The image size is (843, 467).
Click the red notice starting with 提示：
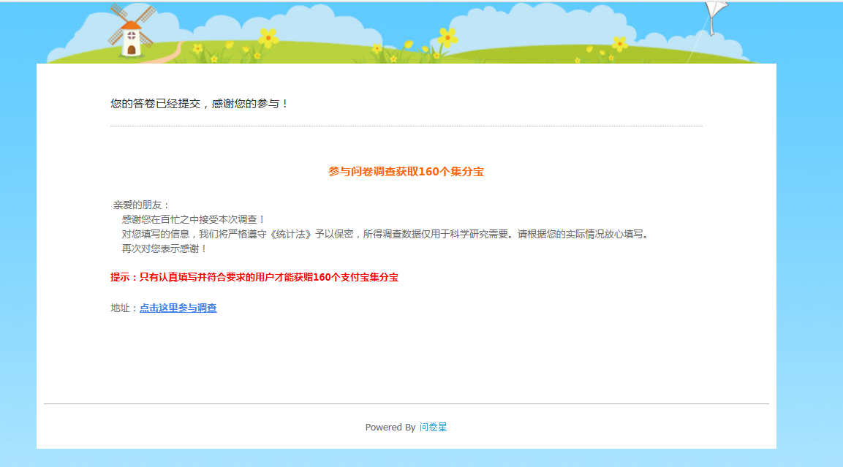point(254,277)
